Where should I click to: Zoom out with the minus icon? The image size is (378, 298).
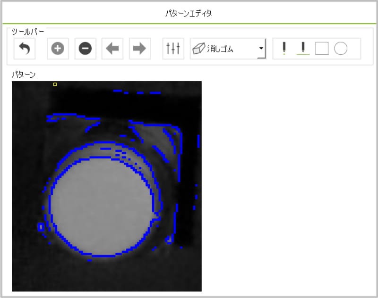[86, 49]
